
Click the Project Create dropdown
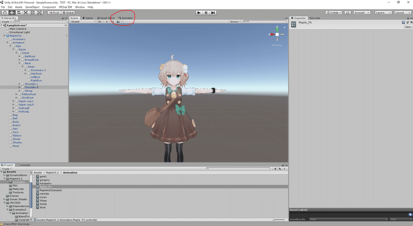[6, 169]
